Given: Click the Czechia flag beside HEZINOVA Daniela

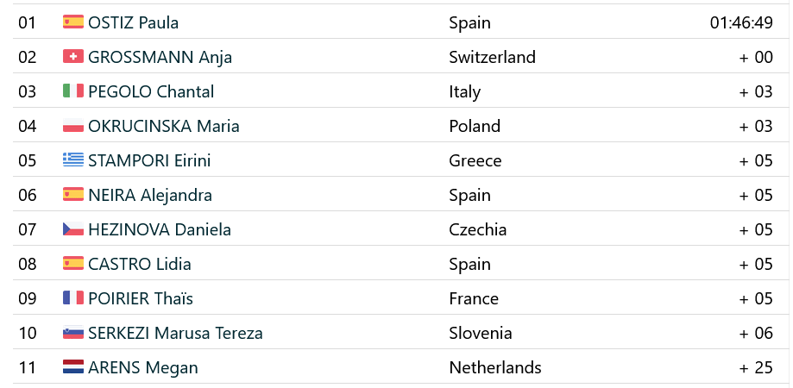Looking at the screenshot, I should coord(72,229).
